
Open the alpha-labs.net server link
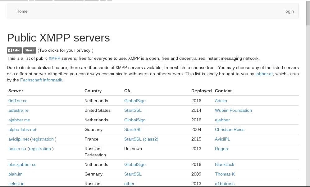[22, 130]
